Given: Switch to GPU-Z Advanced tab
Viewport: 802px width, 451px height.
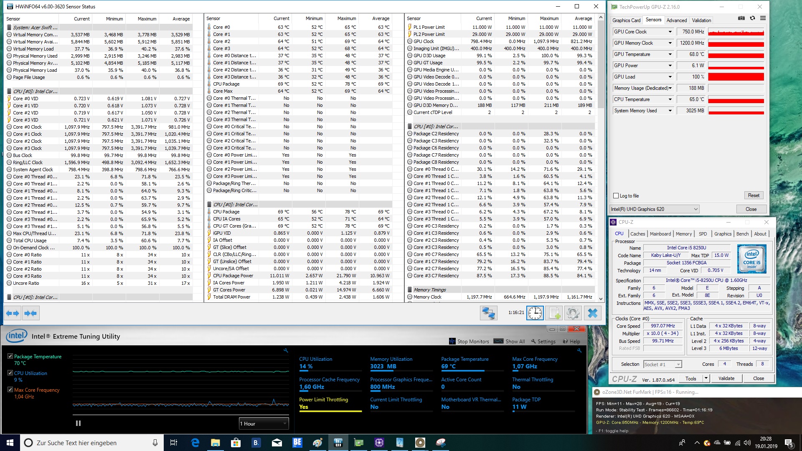Looking at the screenshot, I should 676,20.
